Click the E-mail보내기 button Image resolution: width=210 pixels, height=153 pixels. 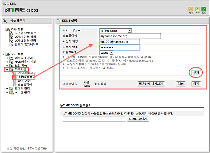(138, 119)
